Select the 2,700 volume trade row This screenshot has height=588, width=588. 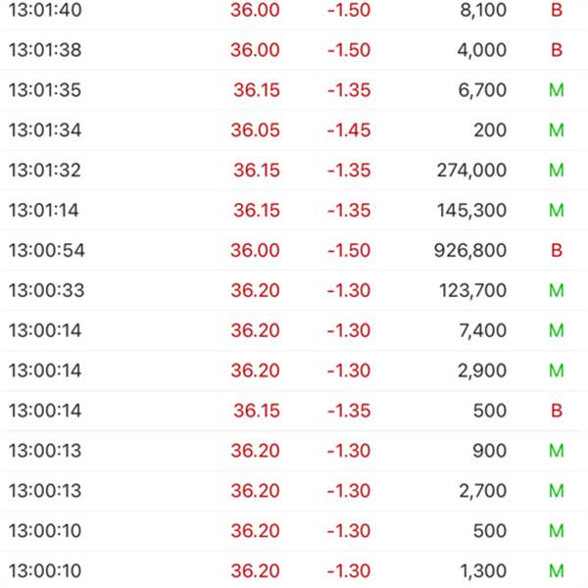click(294, 491)
